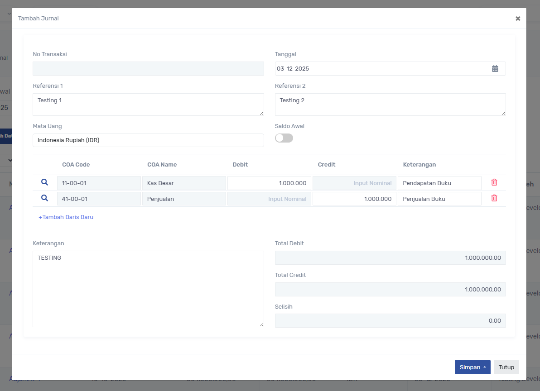This screenshot has width=540, height=391.
Task: Edit the Penjualan Buku description field
Action: 439,199
